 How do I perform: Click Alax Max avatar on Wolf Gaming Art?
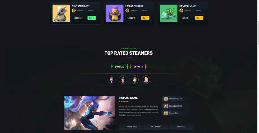pos(74,10)
